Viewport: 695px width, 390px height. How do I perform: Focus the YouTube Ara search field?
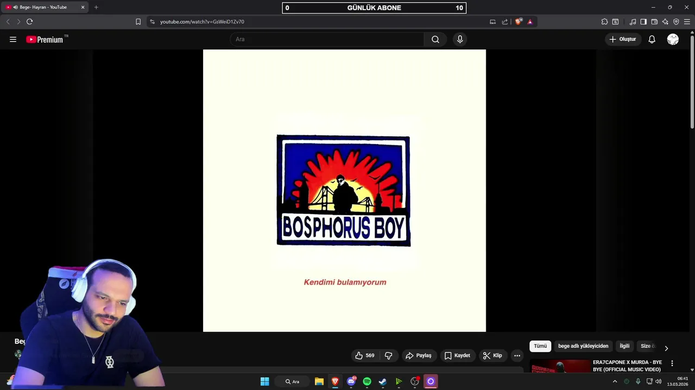click(x=327, y=40)
